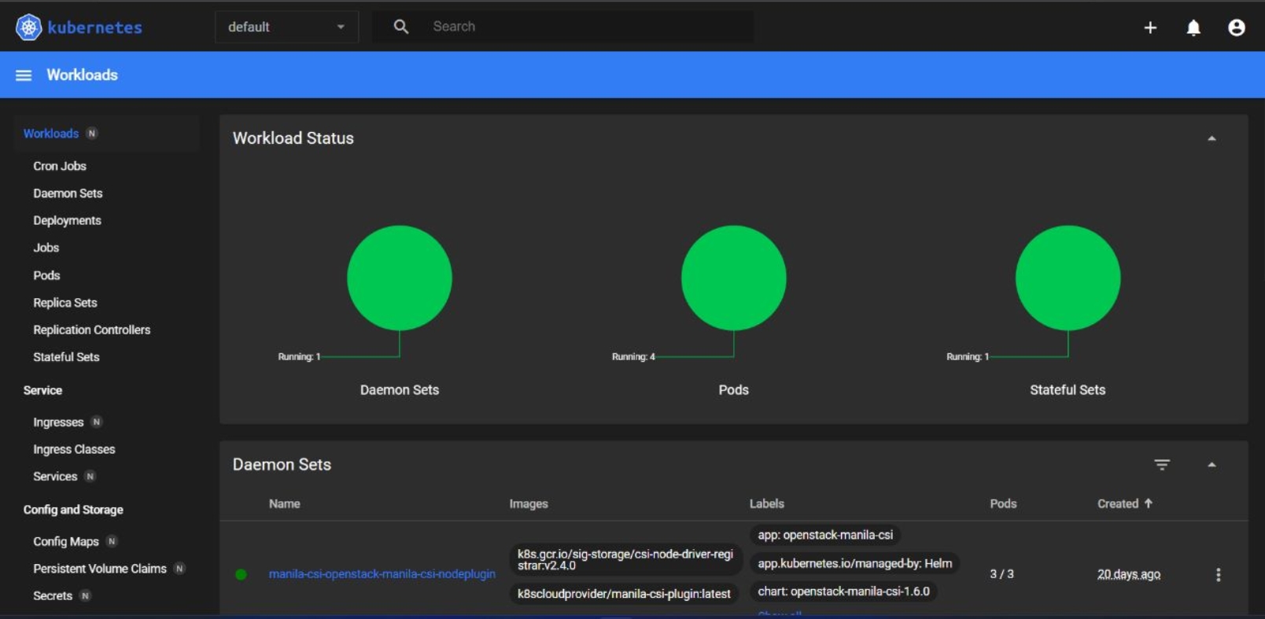The width and height of the screenshot is (1265, 619).
Task: Click the app: openstack-manila-csi label chip
Action: point(825,535)
